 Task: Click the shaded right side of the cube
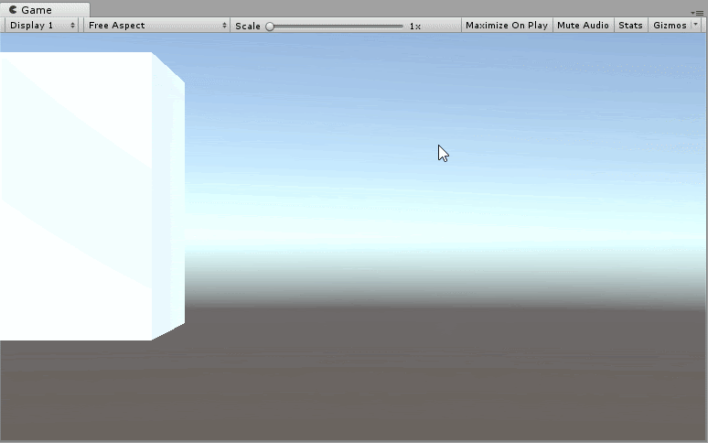click(x=168, y=201)
